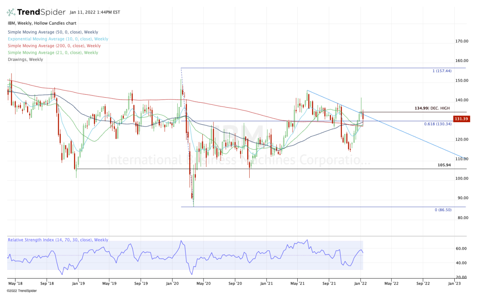The width and height of the screenshot is (477, 294).
Task: Select the '0 (86.50)' Fibonacci level label
Action: coord(444,209)
